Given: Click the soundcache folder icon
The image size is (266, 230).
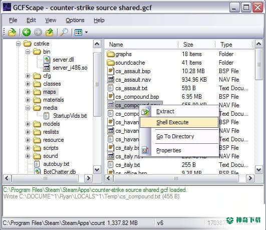Looking at the screenshot, I should pos(111,63).
